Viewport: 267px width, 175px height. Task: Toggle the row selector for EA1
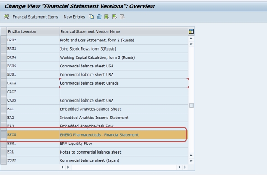[4, 109]
